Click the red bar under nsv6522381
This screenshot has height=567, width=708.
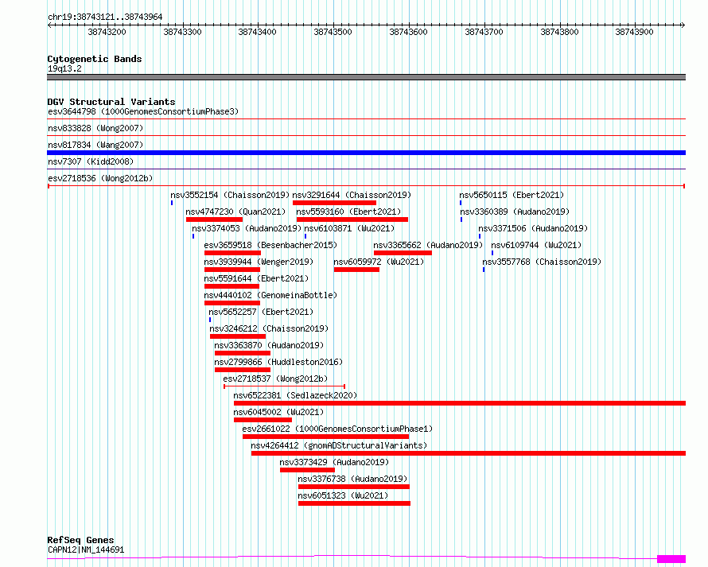[x=460, y=403]
